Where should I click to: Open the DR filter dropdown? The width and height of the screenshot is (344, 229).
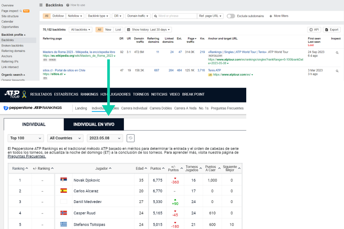click(x=118, y=16)
